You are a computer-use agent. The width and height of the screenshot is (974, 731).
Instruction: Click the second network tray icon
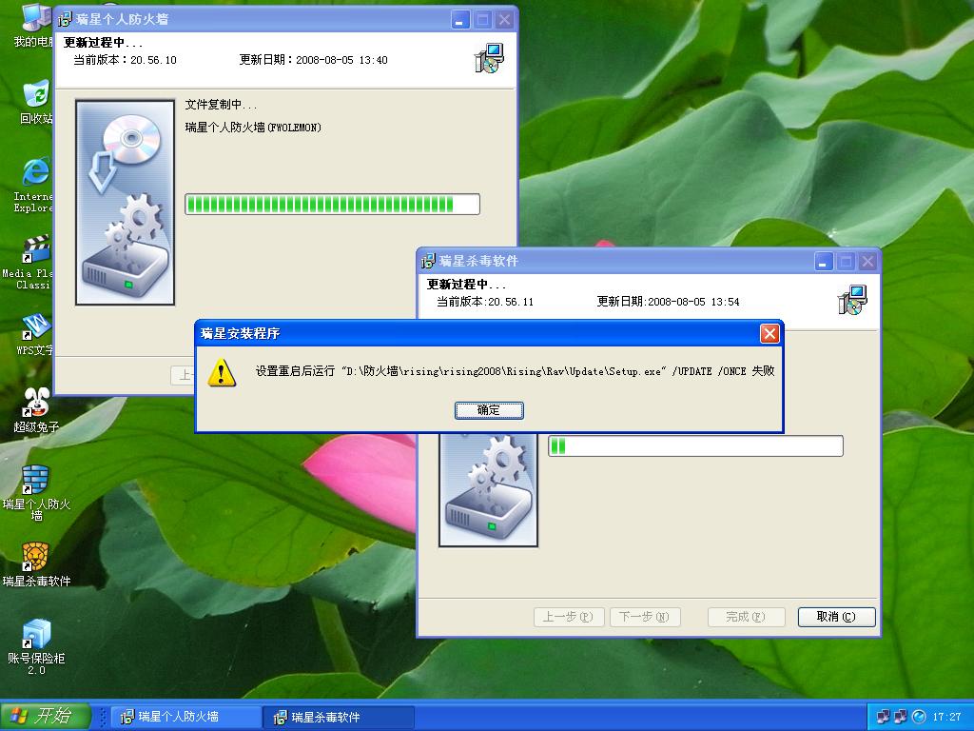901,717
